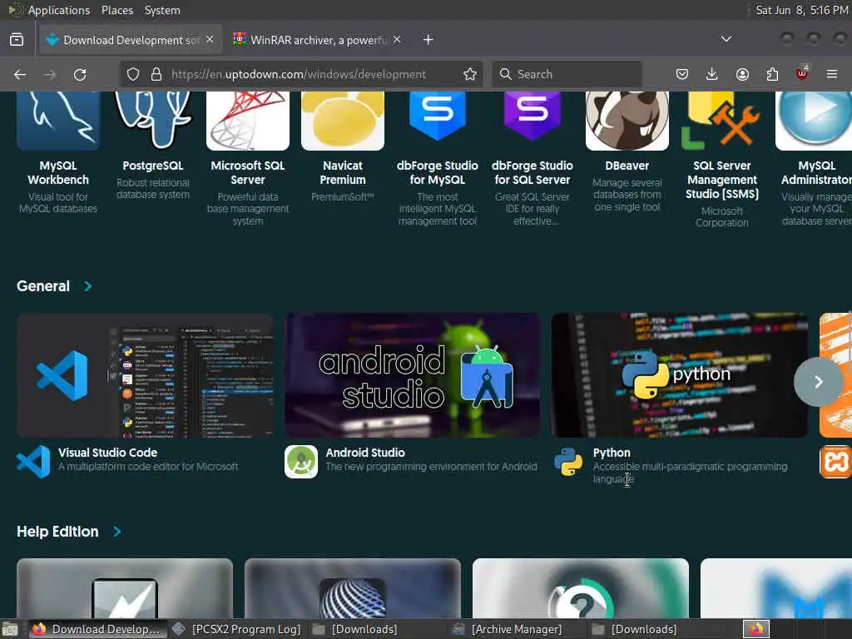The height and width of the screenshot is (639, 852).
Task: Open the list all tabs dropdown
Action: pos(726,39)
